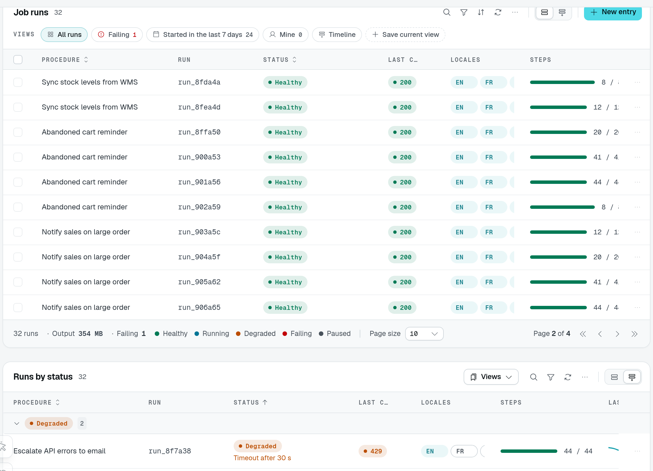653x471 pixels.
Task: Search within Runs by status panel
Action: pos(533,377)
